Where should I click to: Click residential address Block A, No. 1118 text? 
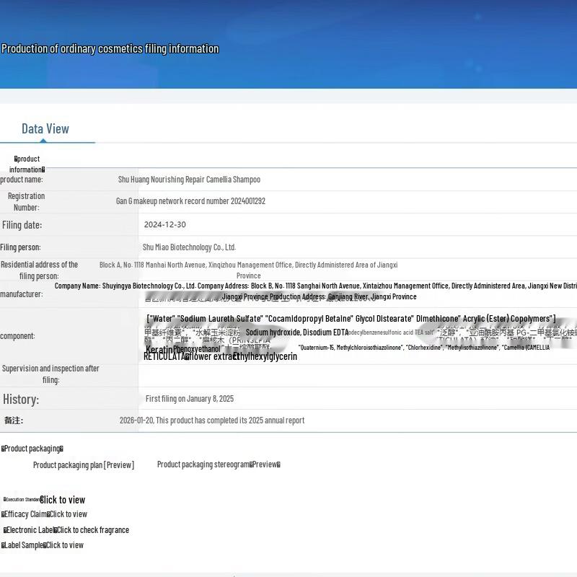click(x=248, y=270)
